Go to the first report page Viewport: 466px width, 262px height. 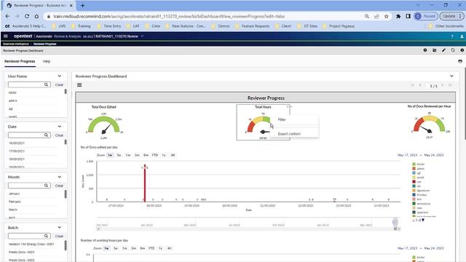point(412,85)
